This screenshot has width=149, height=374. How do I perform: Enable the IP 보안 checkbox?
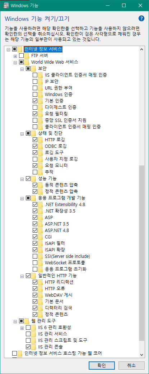[x=35, y=81]
